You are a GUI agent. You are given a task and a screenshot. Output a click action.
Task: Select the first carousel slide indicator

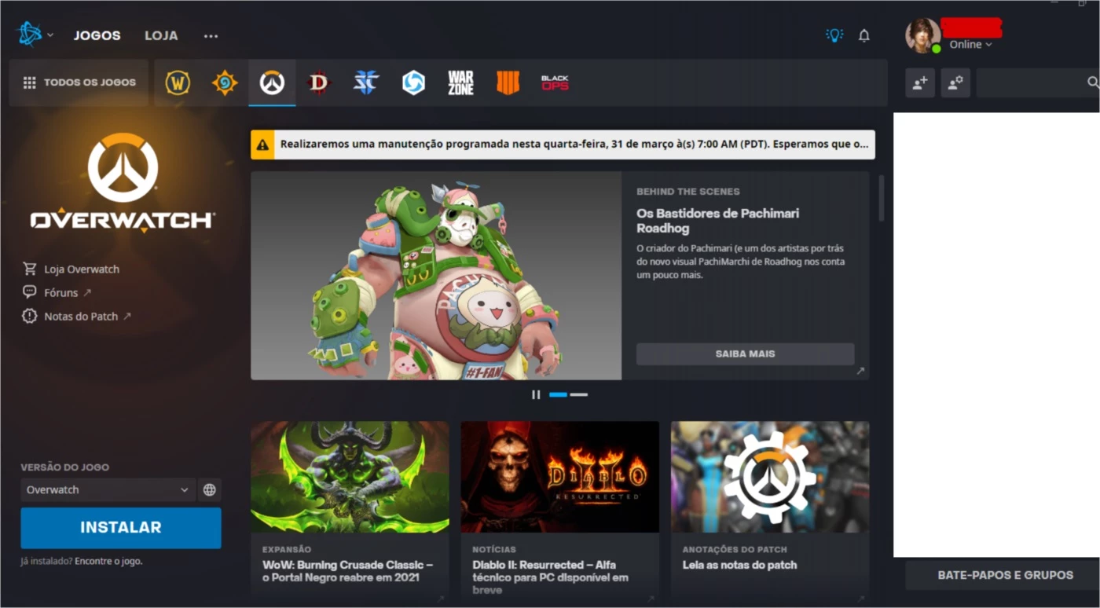click(558, 394)
